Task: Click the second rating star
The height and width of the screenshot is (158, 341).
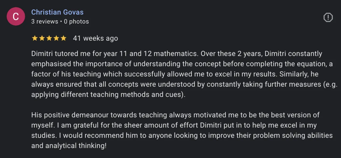Action: click(x=42, y=38)
